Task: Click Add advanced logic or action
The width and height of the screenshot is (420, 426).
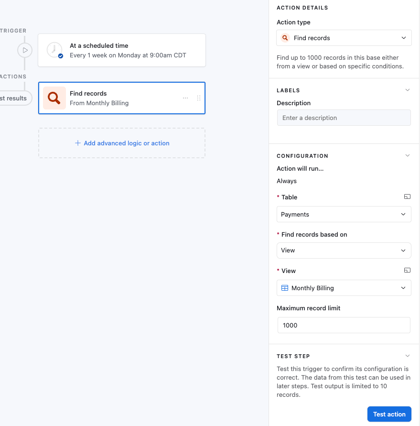Action: pyautogui.click(x=121, y=143)
